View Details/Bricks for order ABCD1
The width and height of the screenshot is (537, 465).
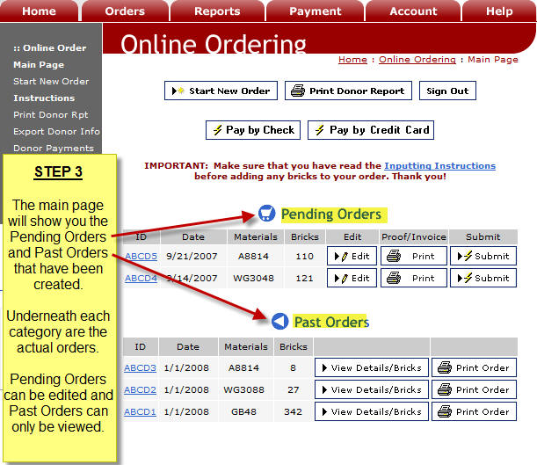372,411
